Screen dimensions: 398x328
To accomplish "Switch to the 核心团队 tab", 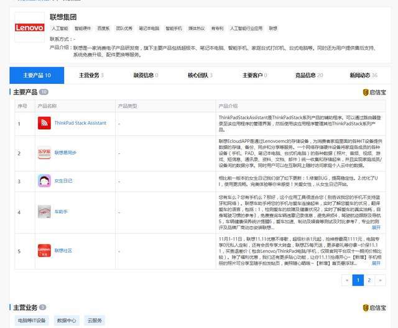I will (x=200, y=75).
